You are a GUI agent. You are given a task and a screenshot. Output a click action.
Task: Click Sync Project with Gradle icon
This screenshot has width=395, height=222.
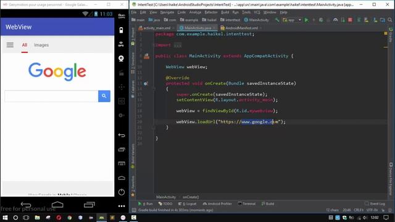pos(359,20)
